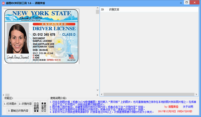Click the 全部清空 clear all button
Image resolution: width=201 pixels, height=117 pixels.
[44, 107]
